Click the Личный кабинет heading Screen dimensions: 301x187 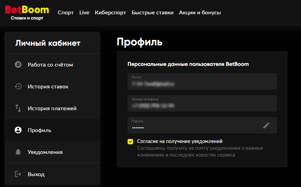[48, 43]
